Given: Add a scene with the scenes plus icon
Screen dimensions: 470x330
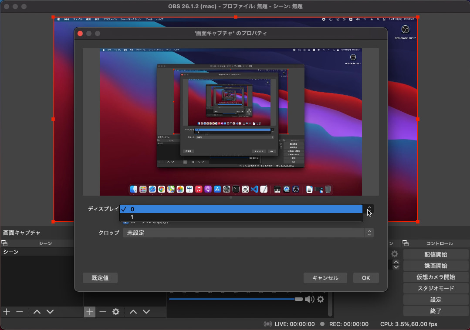Looking at the screenshot, I should 7,312.
